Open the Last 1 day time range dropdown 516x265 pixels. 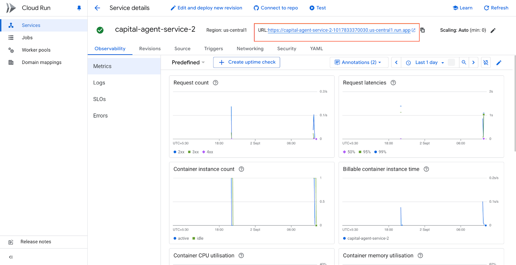click(426, 63)
